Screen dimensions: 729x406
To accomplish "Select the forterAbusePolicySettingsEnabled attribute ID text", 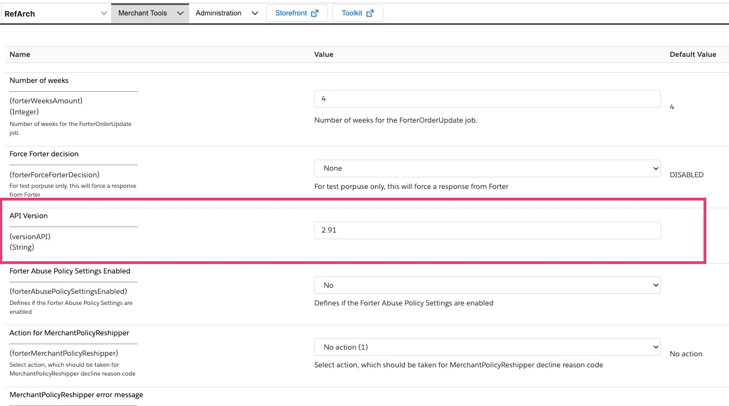I will click(x=68, y=291).
